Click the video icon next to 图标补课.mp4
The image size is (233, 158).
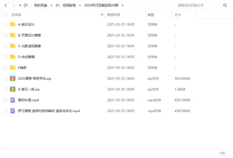point(12,100)
